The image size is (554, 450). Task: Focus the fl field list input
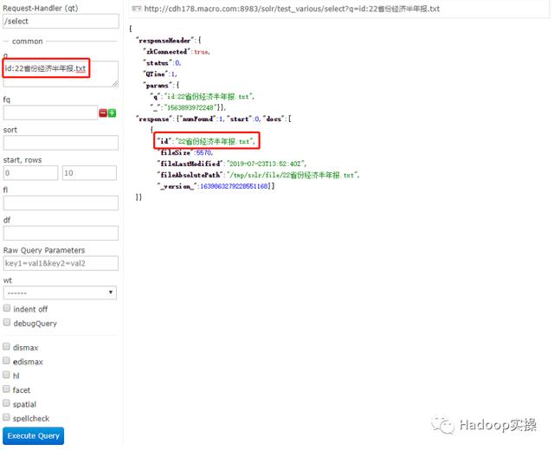point(61,203)
